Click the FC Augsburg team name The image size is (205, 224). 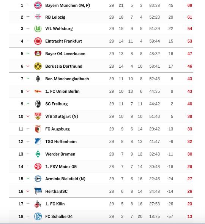click(58, 129)
